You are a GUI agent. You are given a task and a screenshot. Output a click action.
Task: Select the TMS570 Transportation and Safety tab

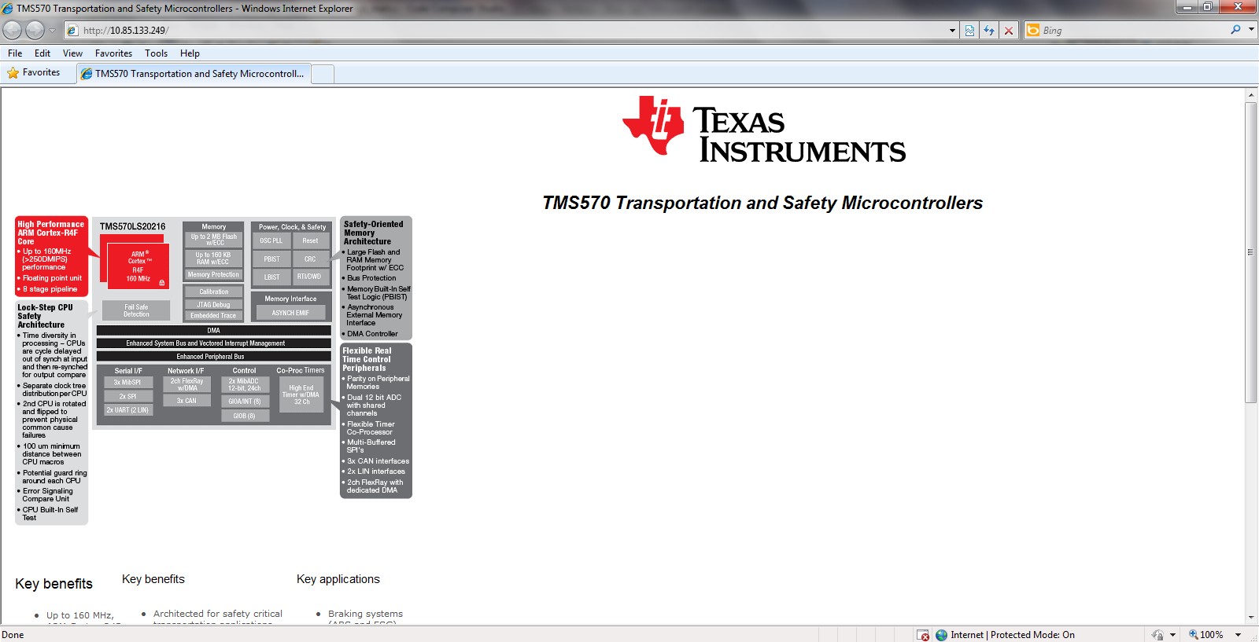pos(194,74)
